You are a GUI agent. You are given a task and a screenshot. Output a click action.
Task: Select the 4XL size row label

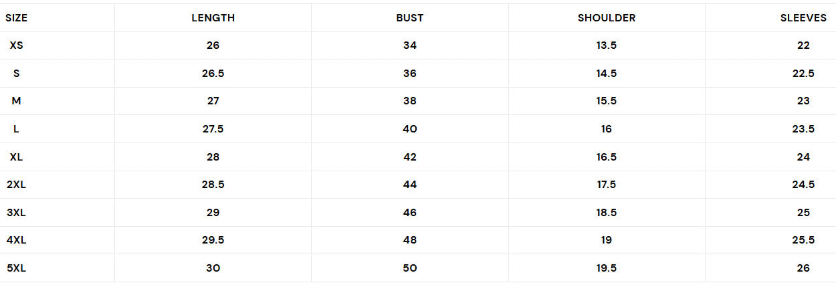tap(17, 240)
